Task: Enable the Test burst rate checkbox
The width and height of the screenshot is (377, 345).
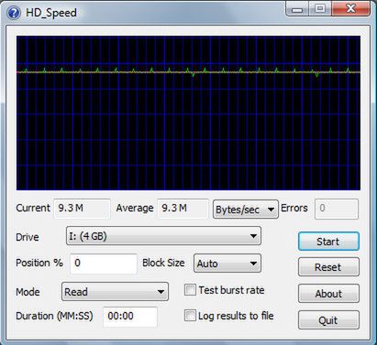Action: tap(190, 290)
